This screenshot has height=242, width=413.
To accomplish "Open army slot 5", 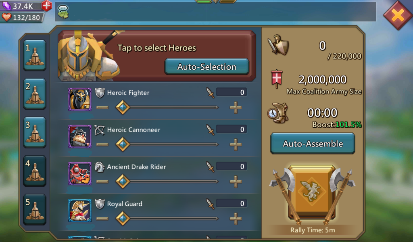I will (35, 209).
